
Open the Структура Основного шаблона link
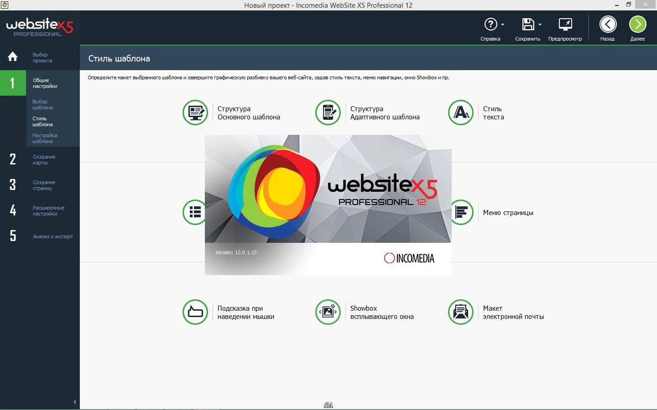click(x=249, y=113)
